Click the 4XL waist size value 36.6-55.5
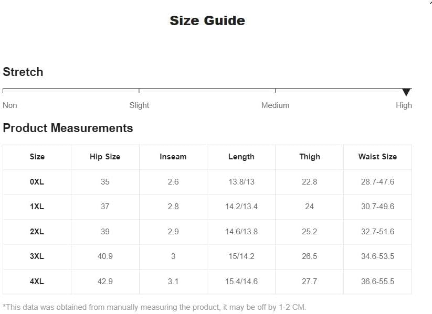The height and width of the screenshot is (314, 432). [377, 281]
